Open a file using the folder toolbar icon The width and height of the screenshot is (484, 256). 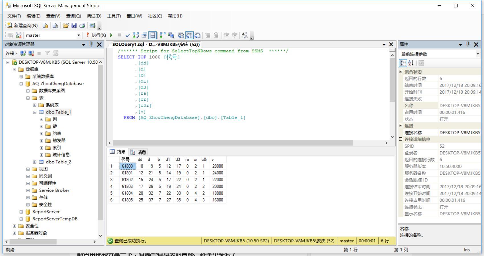point(66,25)
